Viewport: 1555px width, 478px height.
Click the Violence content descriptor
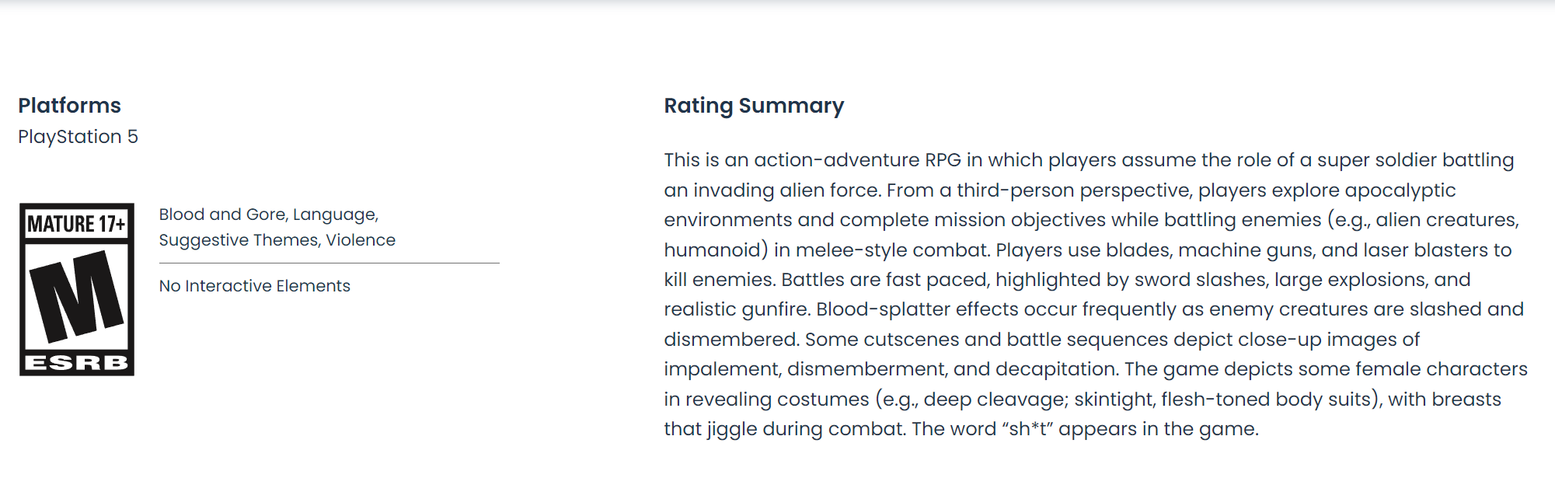click(361, 240)
